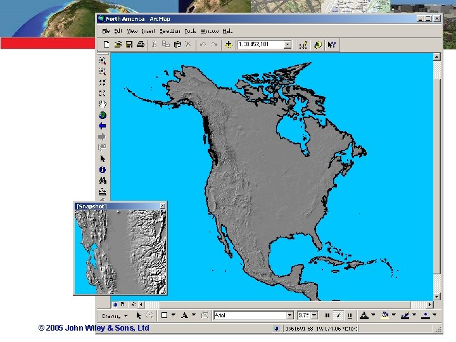Go to next extent arrow
This screenshot has height=342, width=456.
[x=102, y=137]
